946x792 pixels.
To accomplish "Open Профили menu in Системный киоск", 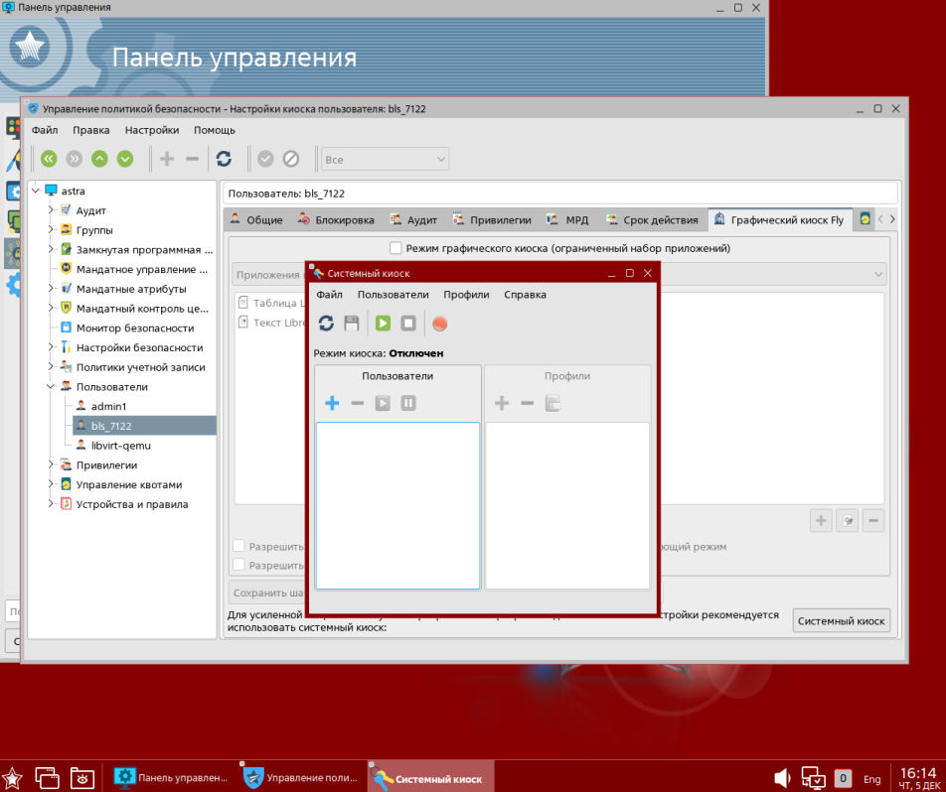I will tap(466, 295).
